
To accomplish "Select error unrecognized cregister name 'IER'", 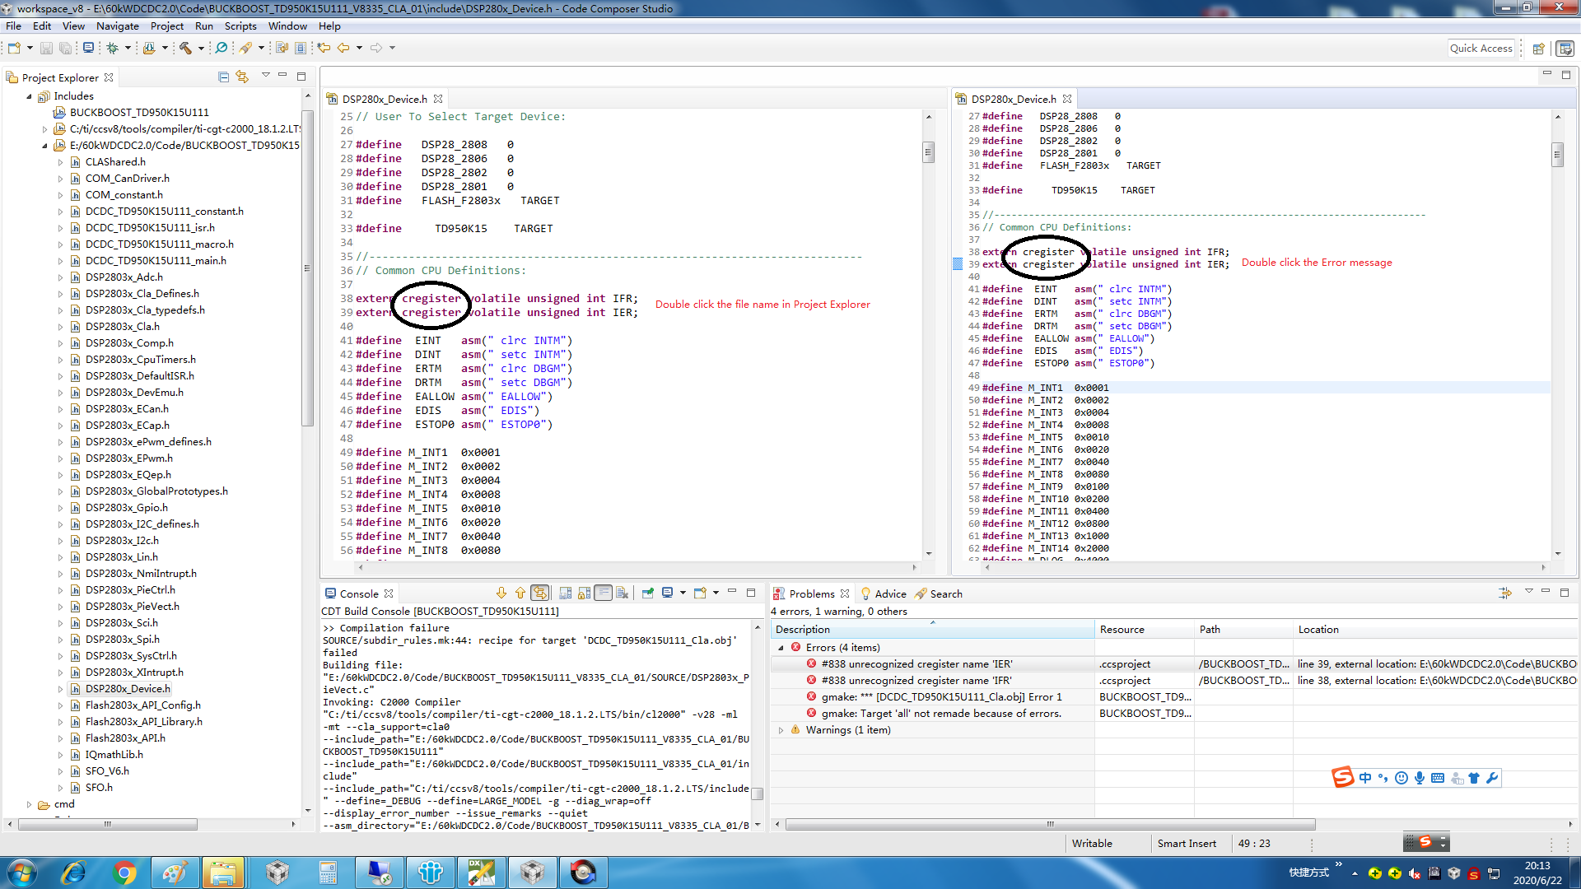I will point(916,664).
